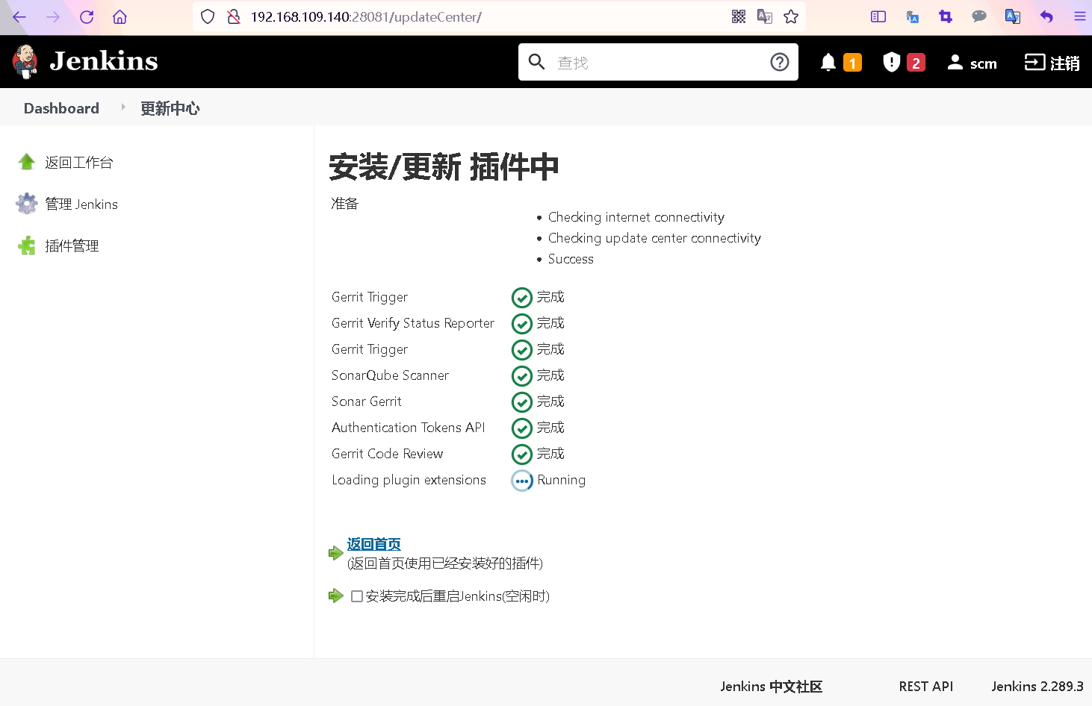Click the Authentication Tokens API plugin name

click(409, 428)
